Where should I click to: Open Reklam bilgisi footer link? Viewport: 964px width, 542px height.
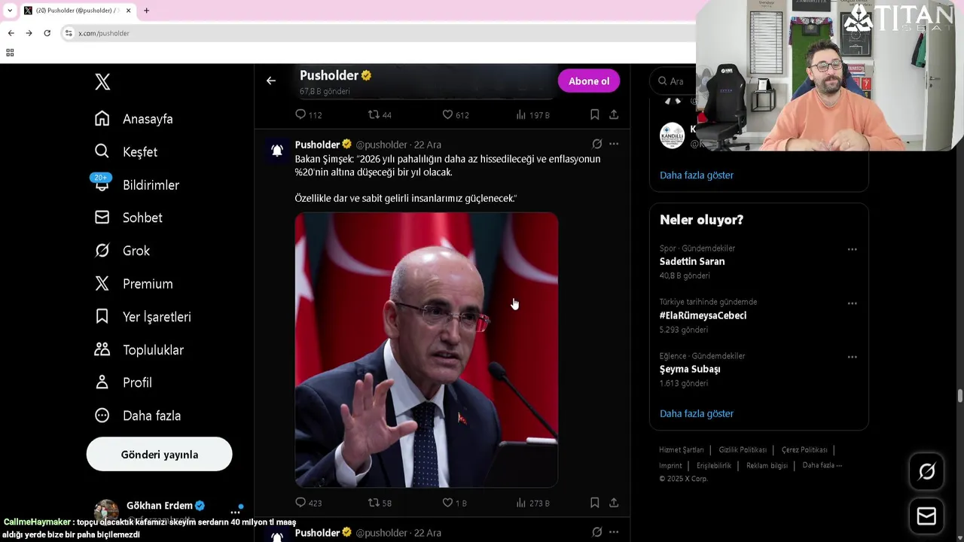(x=767, y=466)
